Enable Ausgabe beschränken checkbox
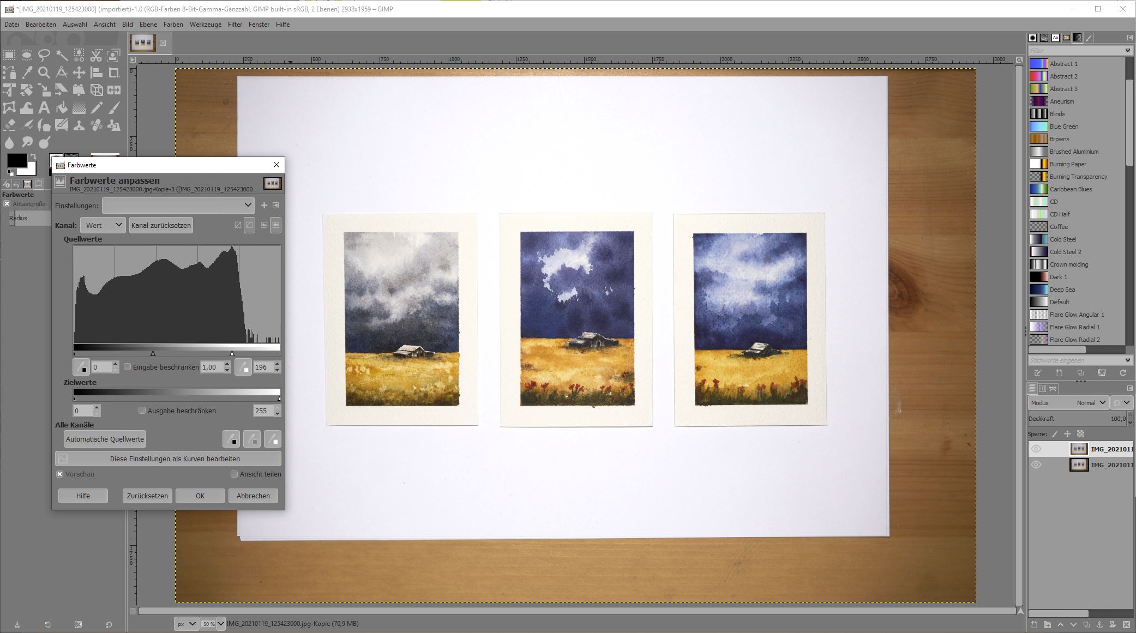1136x633 pixels. 142,411
